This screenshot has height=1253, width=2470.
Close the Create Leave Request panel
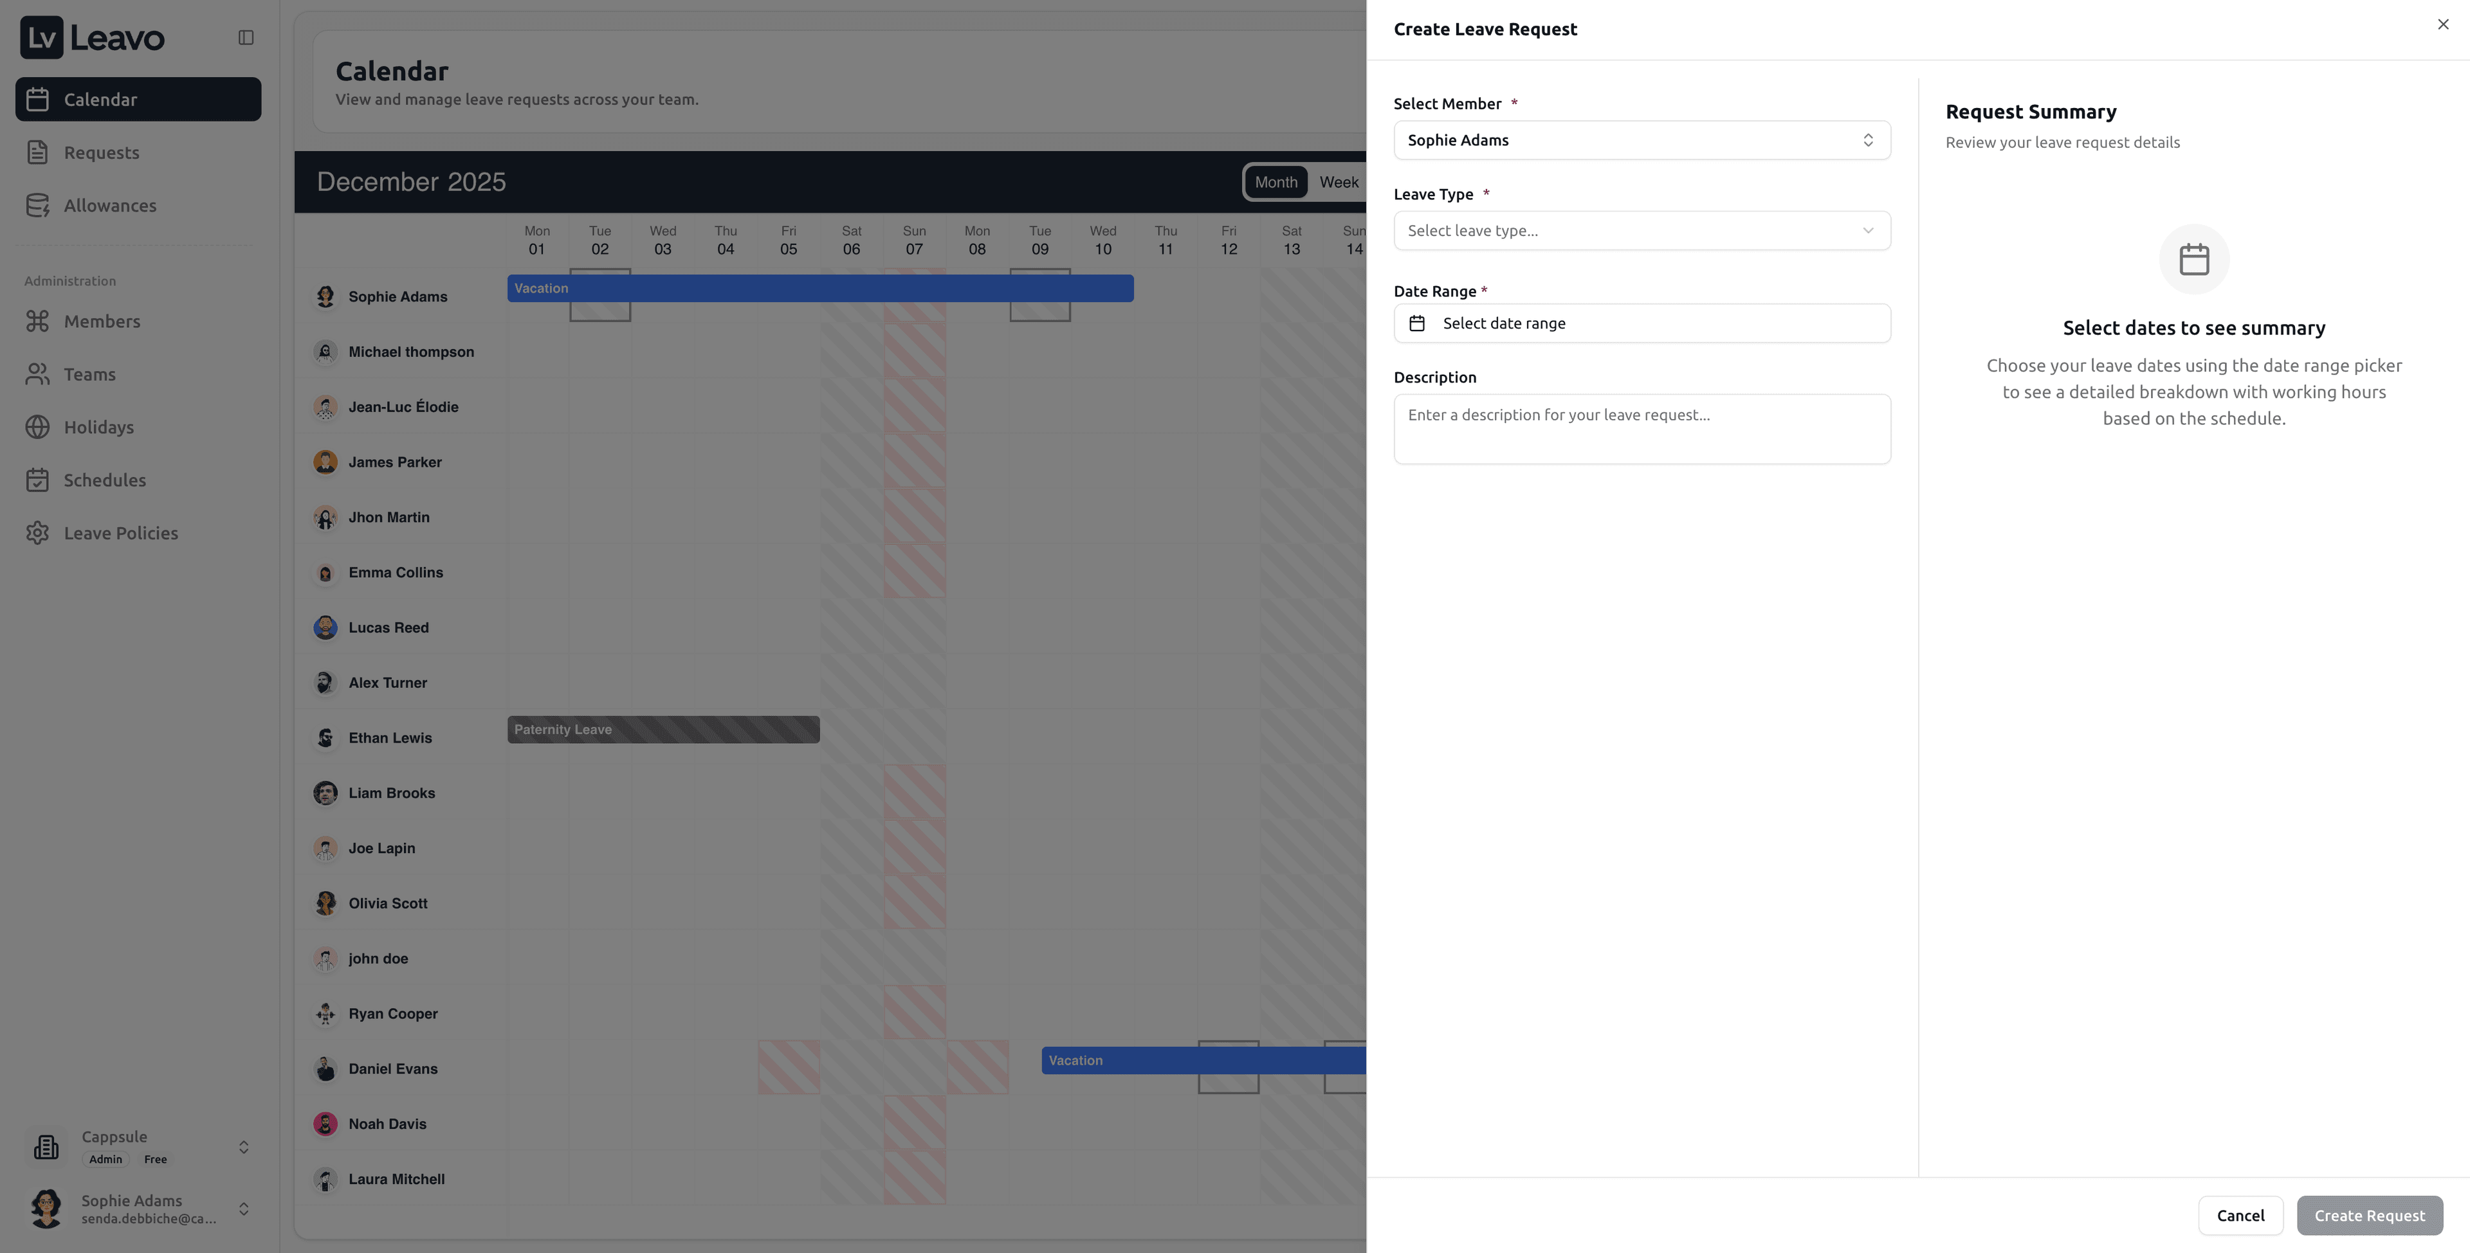pos(2442,25)
